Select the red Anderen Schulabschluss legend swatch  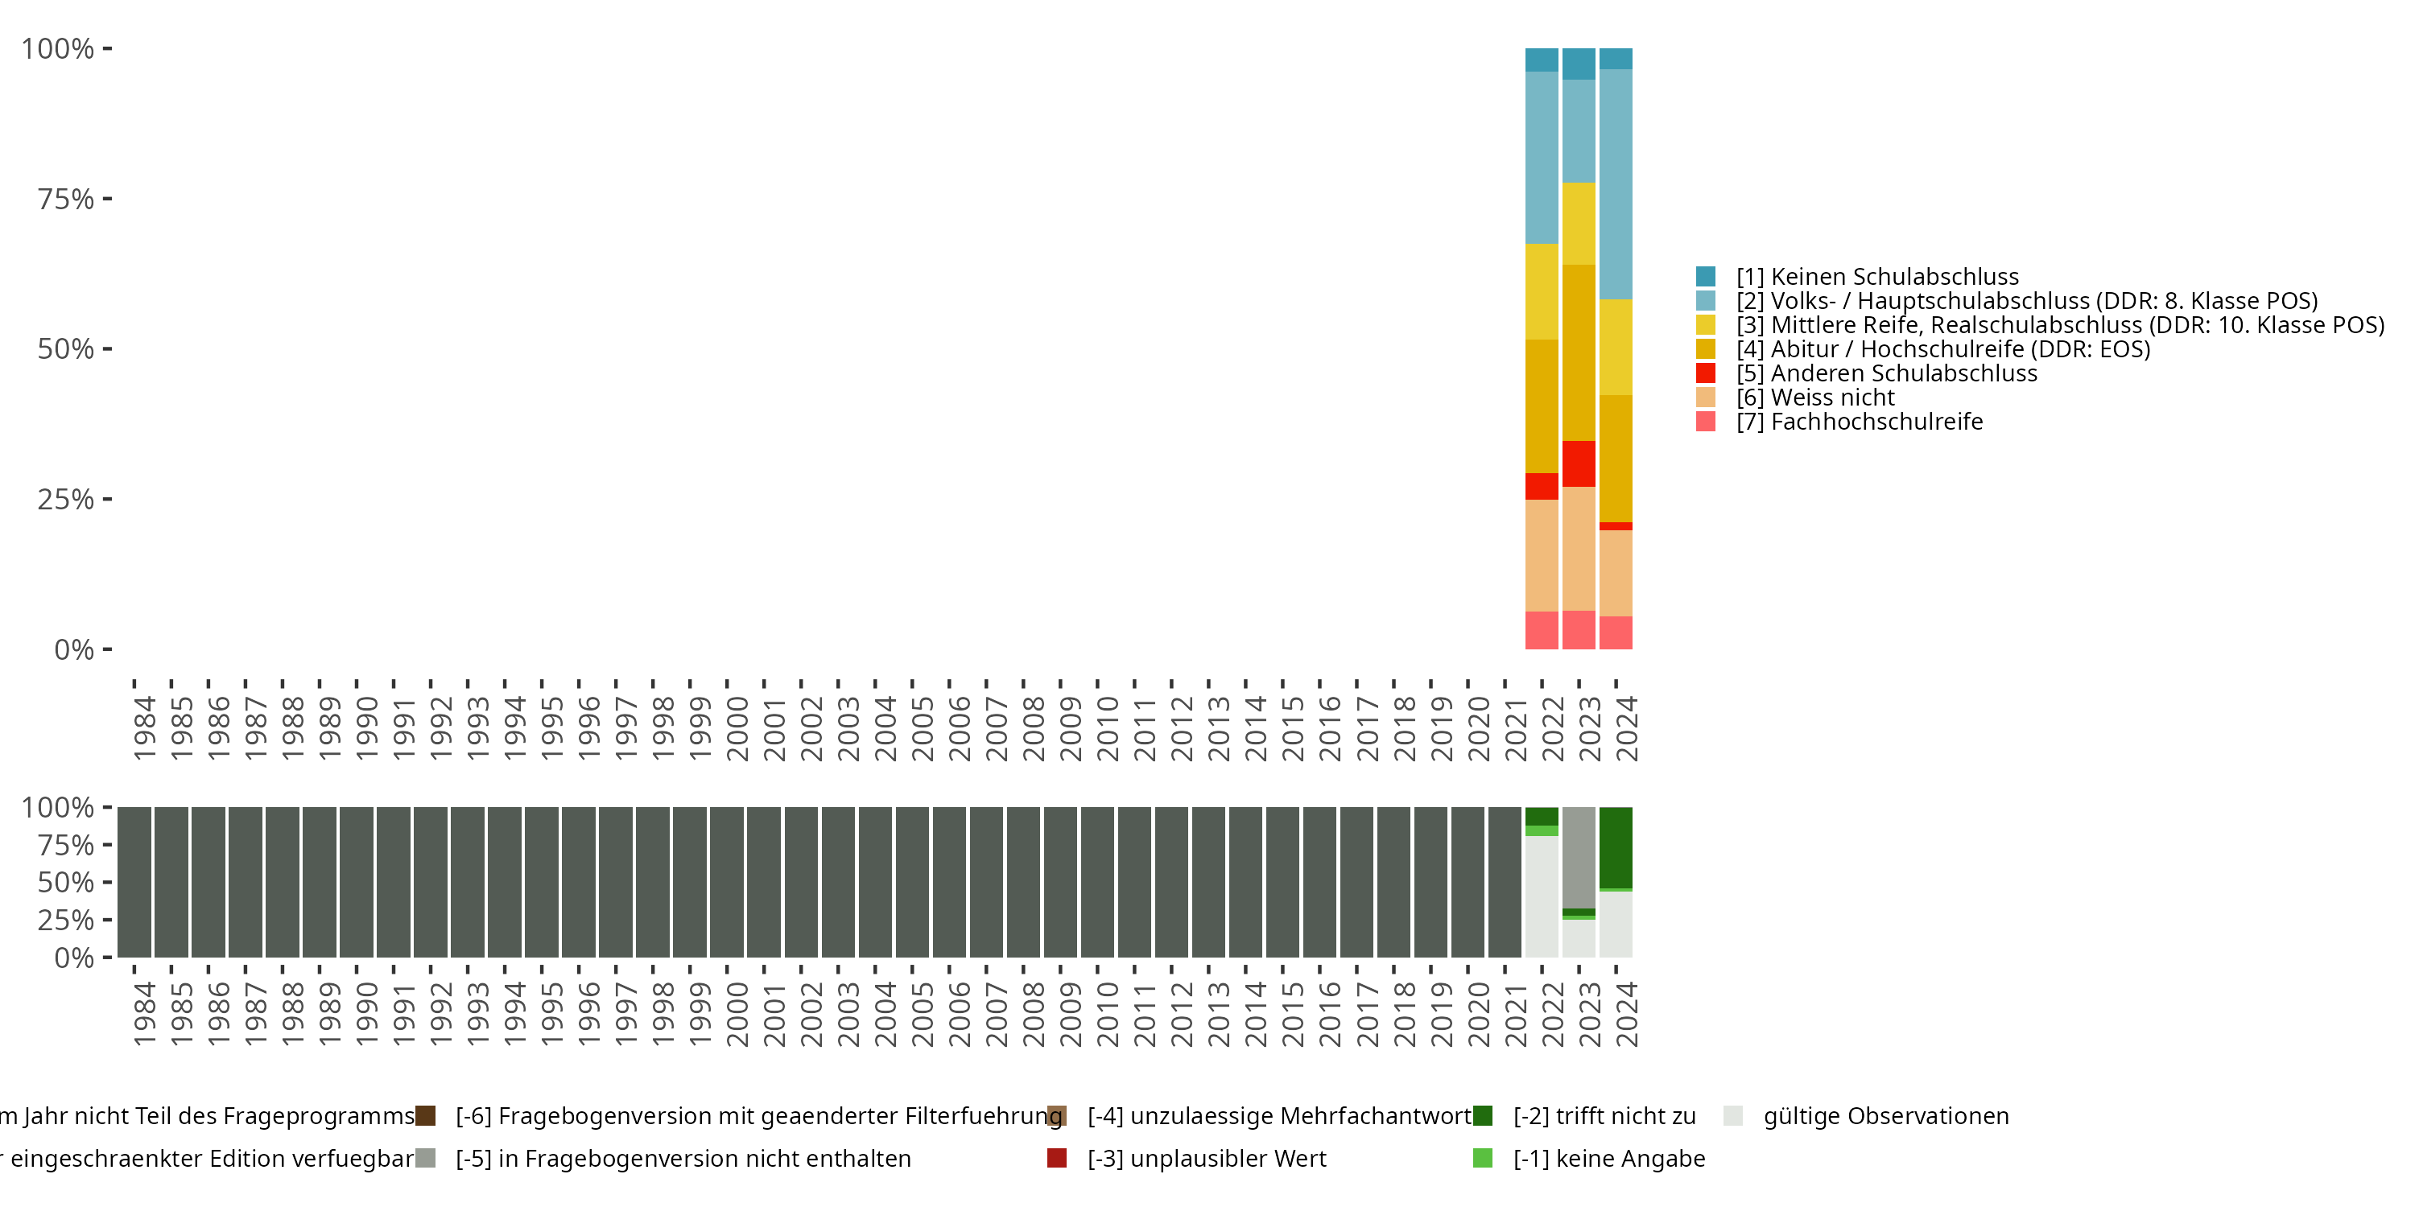[1705, 373]
